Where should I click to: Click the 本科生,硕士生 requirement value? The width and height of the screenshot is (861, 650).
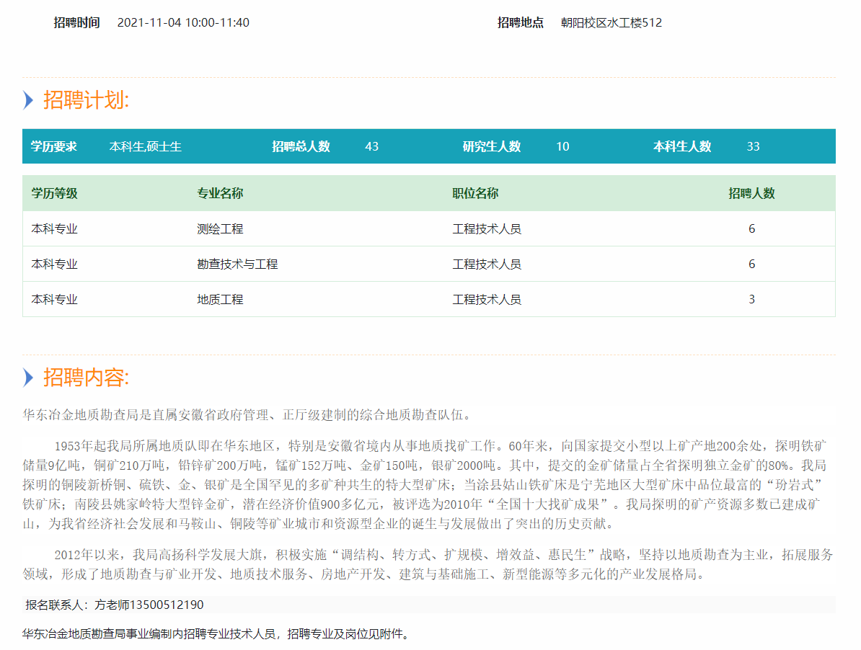point(145,146)
